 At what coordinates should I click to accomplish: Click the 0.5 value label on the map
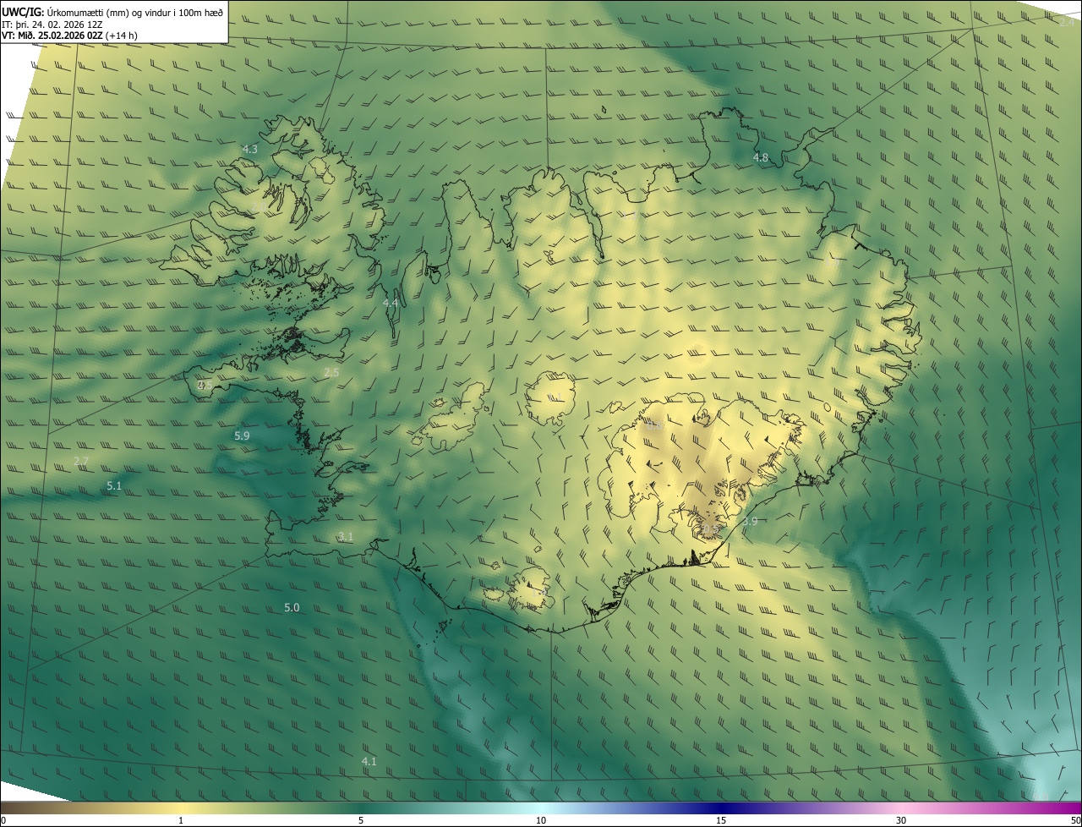710,529
